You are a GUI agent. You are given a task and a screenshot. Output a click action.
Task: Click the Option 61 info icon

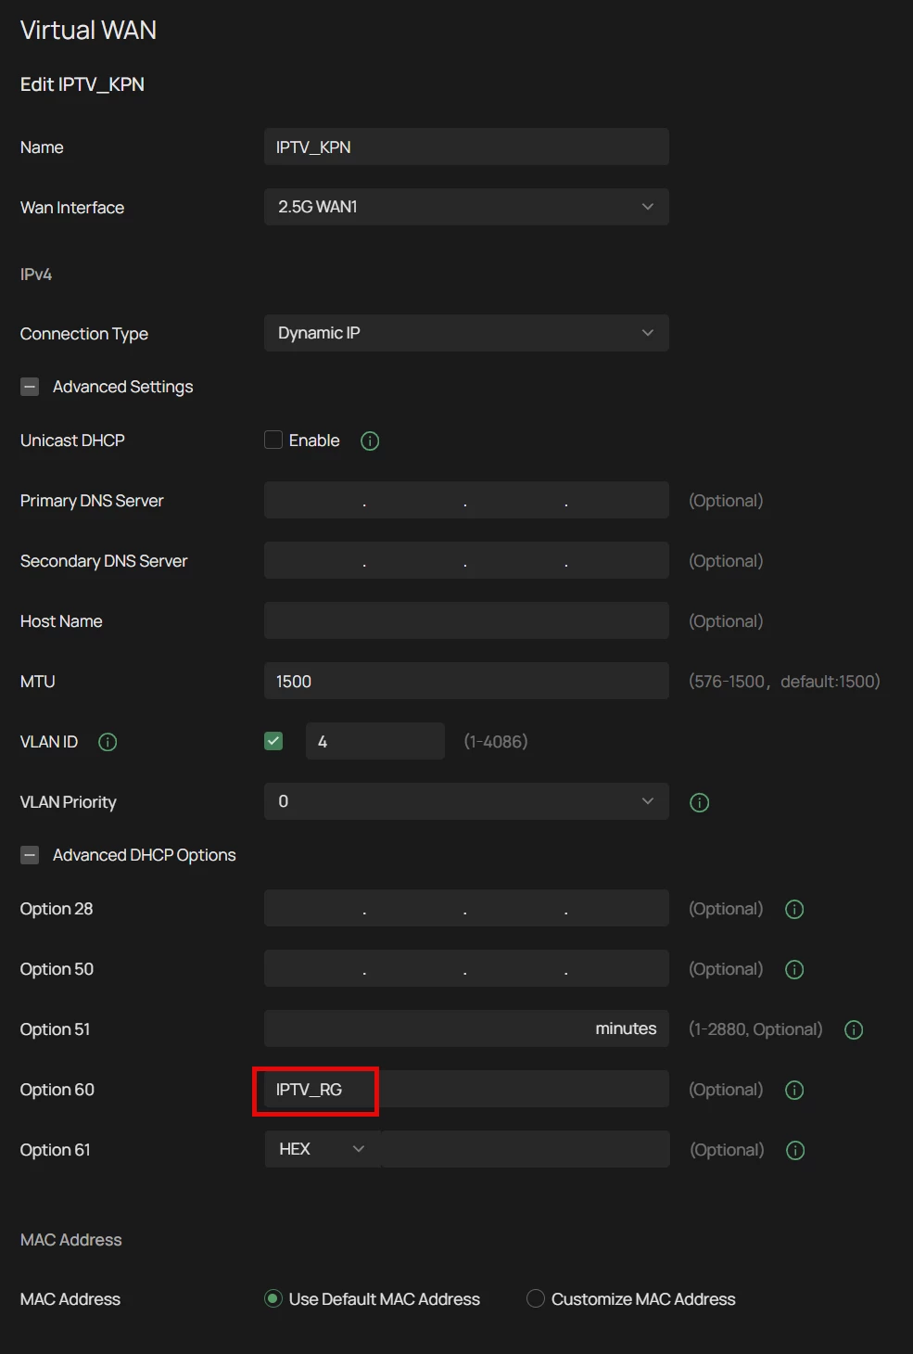[x=795, y=1150]
